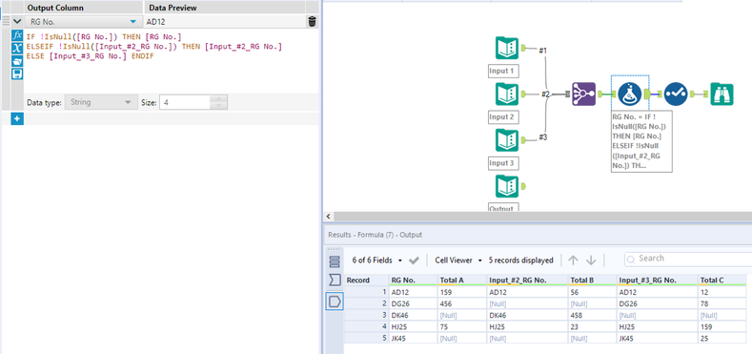Open the fx functions list

17,35
